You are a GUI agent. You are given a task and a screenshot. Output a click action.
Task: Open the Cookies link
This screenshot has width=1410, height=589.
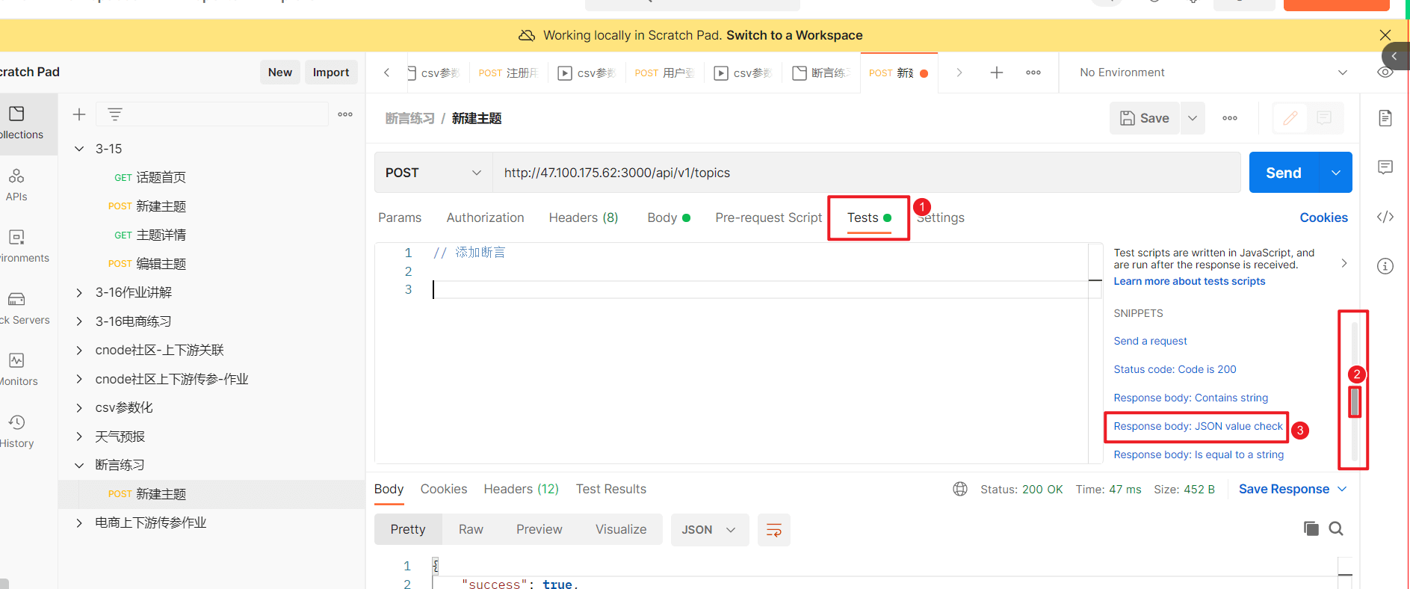coord(1323,218)
